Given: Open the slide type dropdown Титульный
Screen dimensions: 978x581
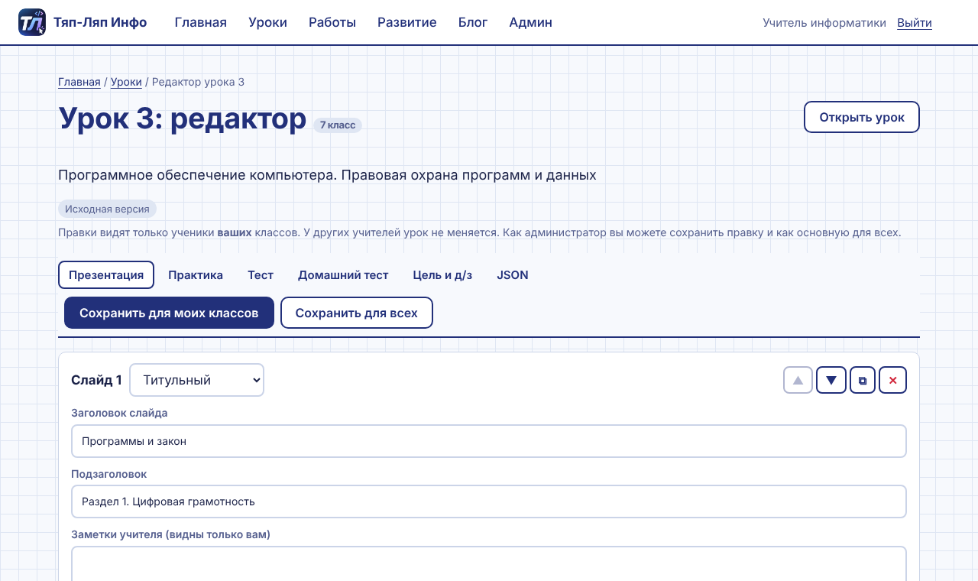Looking at the screenshot, I should pos(196,380).
